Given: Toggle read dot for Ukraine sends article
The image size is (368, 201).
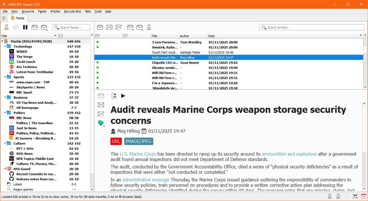Looking at the screenshot, I should 98,68.
